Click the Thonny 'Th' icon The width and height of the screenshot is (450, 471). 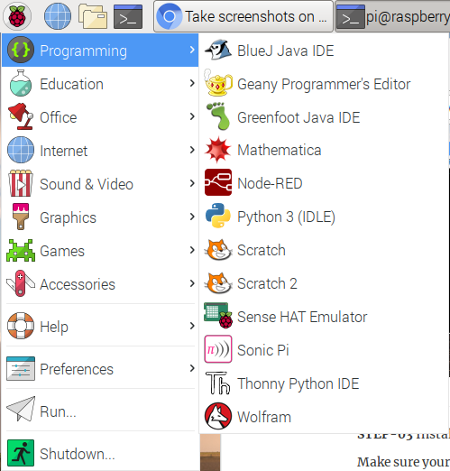tap(218, 383)
